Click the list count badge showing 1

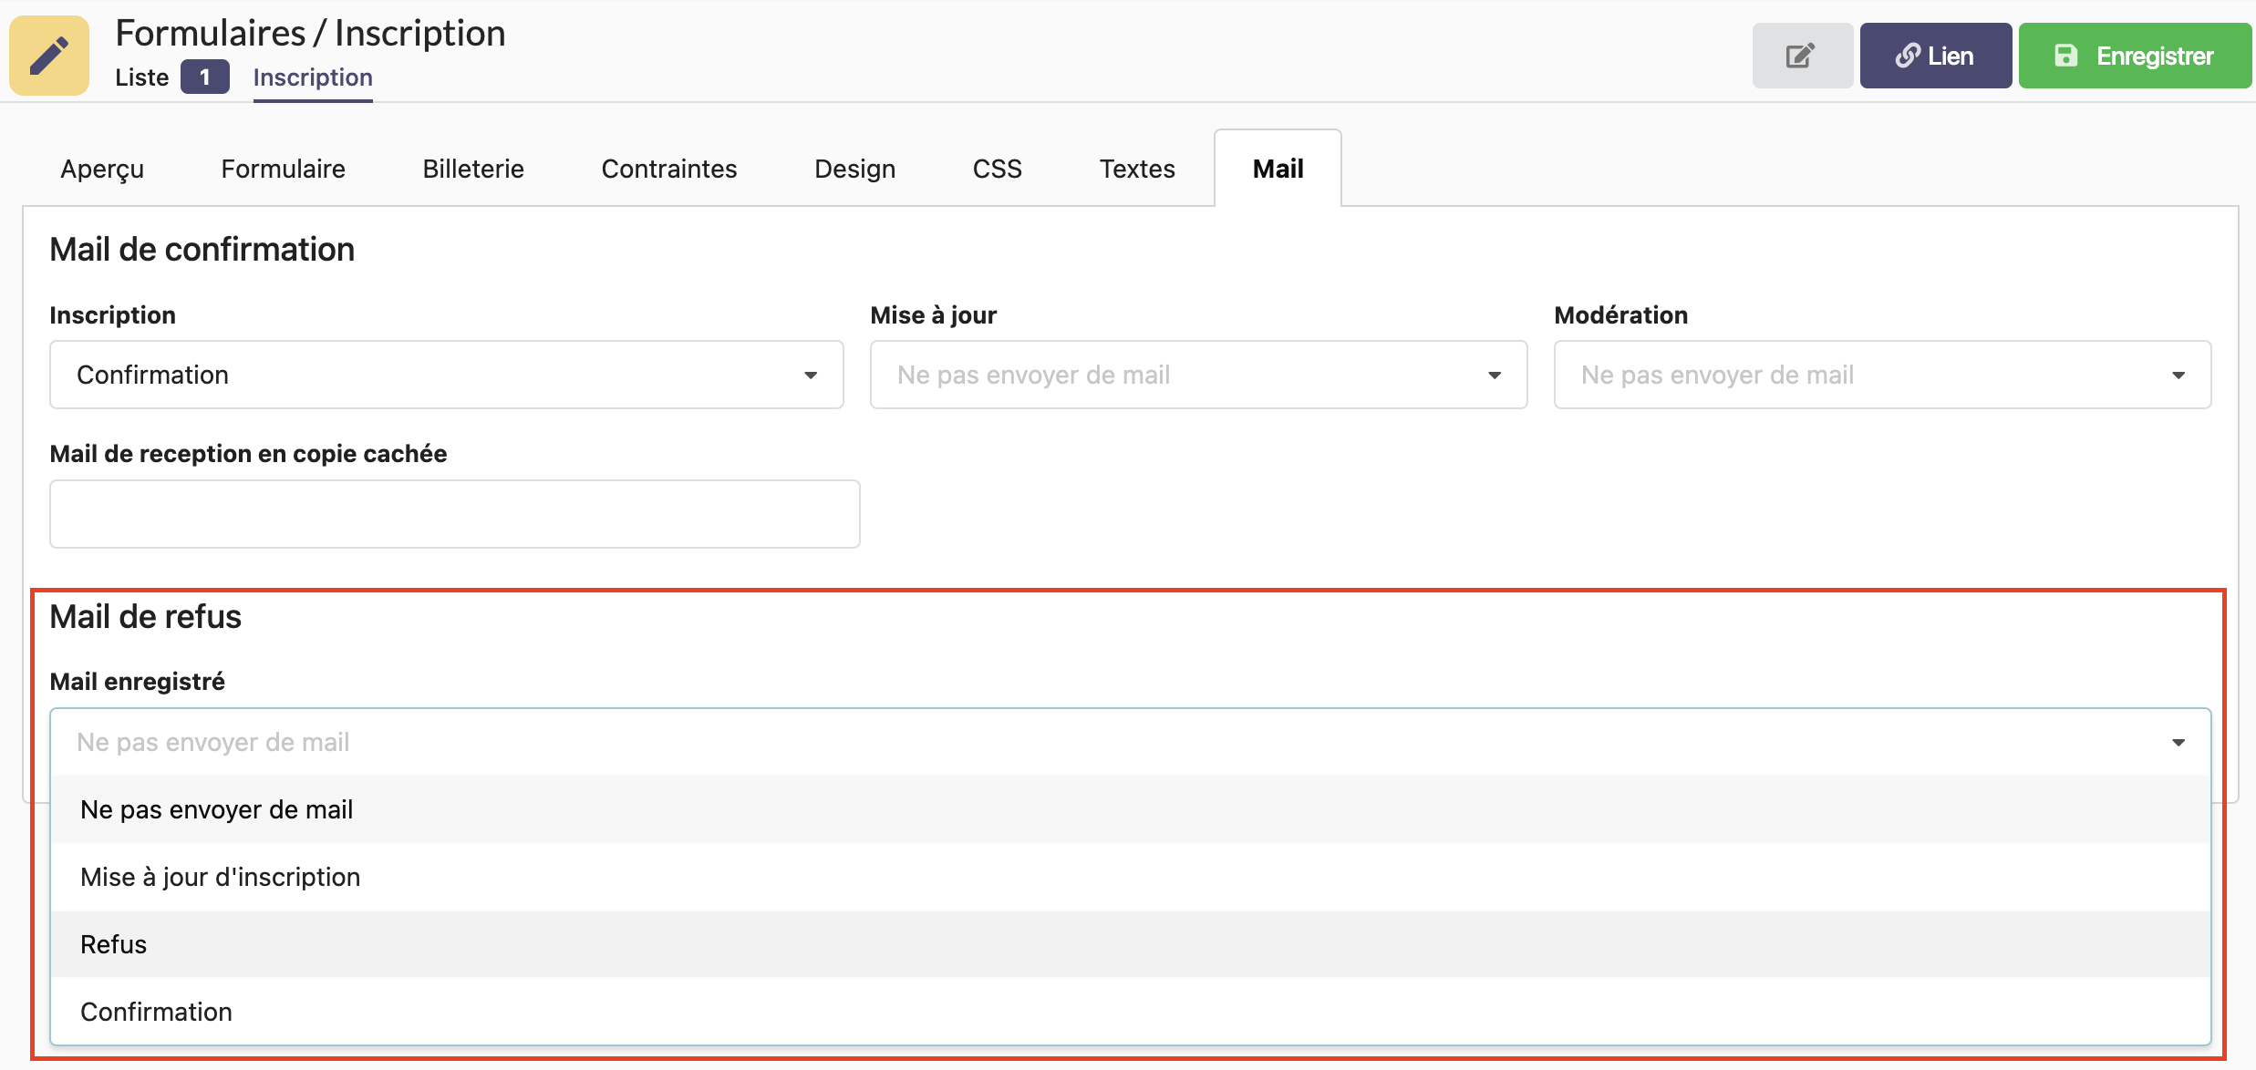[204, 77]
